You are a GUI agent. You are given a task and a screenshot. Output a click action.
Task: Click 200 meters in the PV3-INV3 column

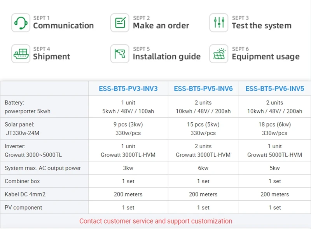[x=128, y=194]
